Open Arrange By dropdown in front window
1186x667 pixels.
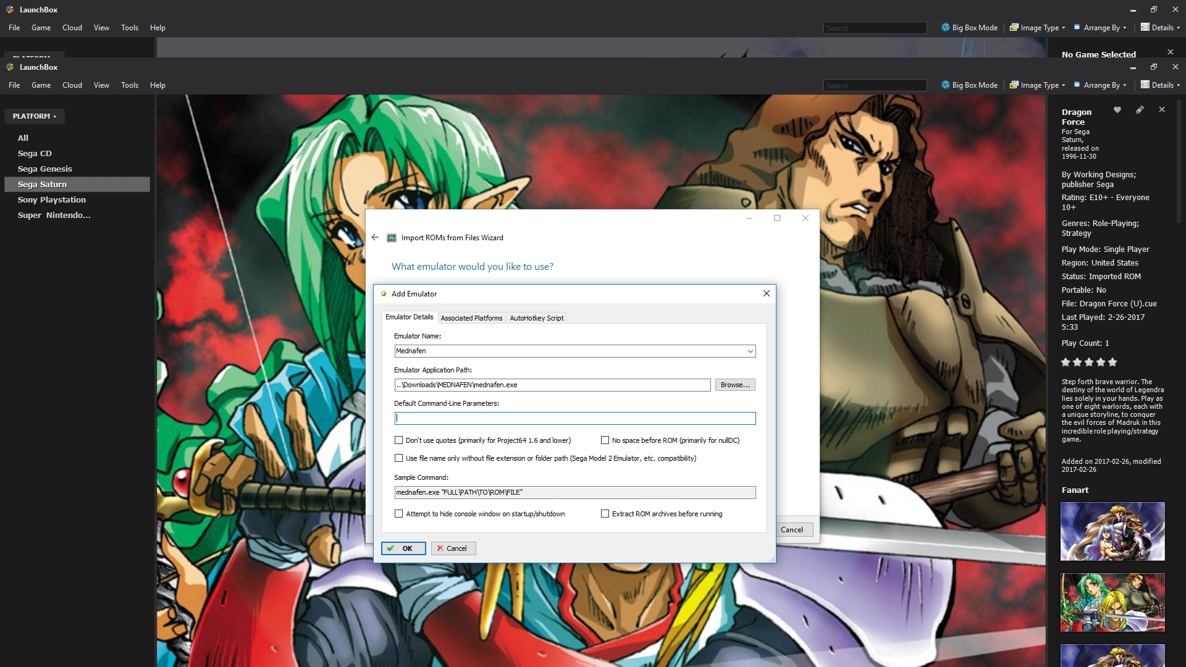[1100, 85]
